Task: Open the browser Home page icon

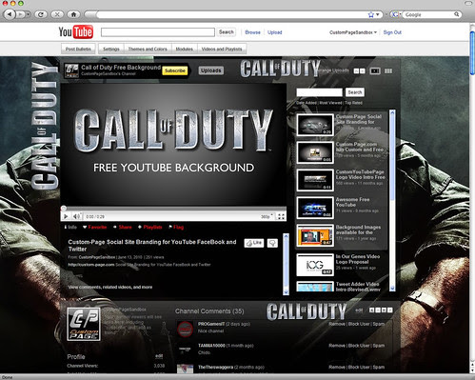Action: (x=73, y=14)
